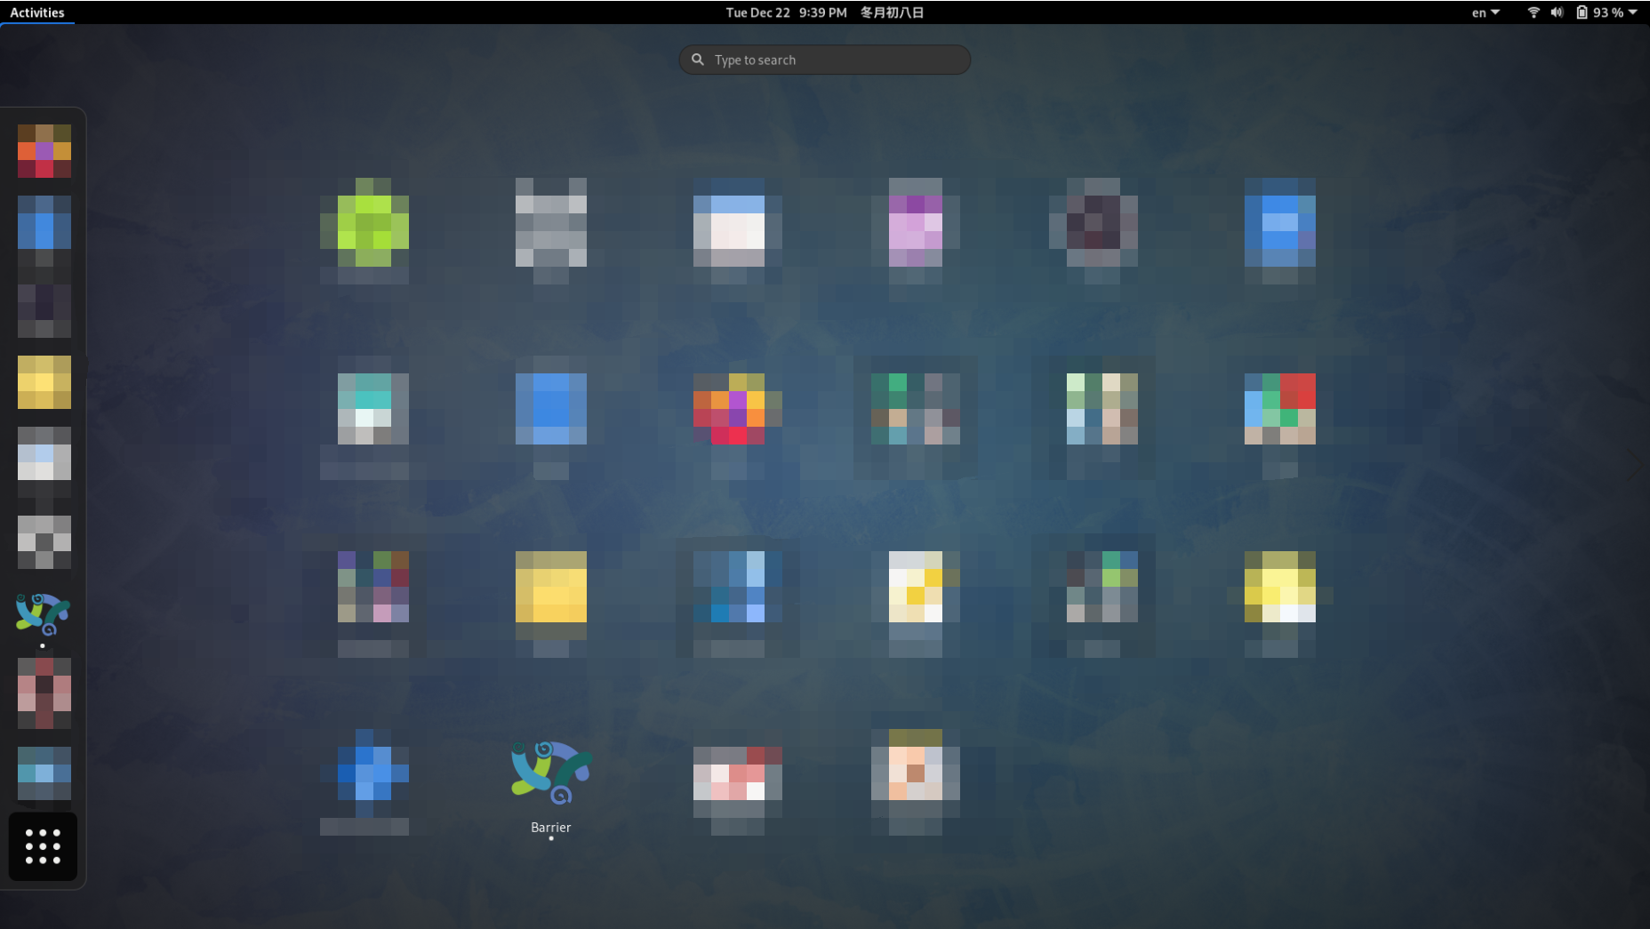
Task: Click the magnifier icon in the search box
Action: pyautogui.click(x=698, y=60)
